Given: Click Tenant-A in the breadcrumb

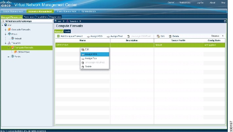Looking at the screenshot, I should 74,21.
